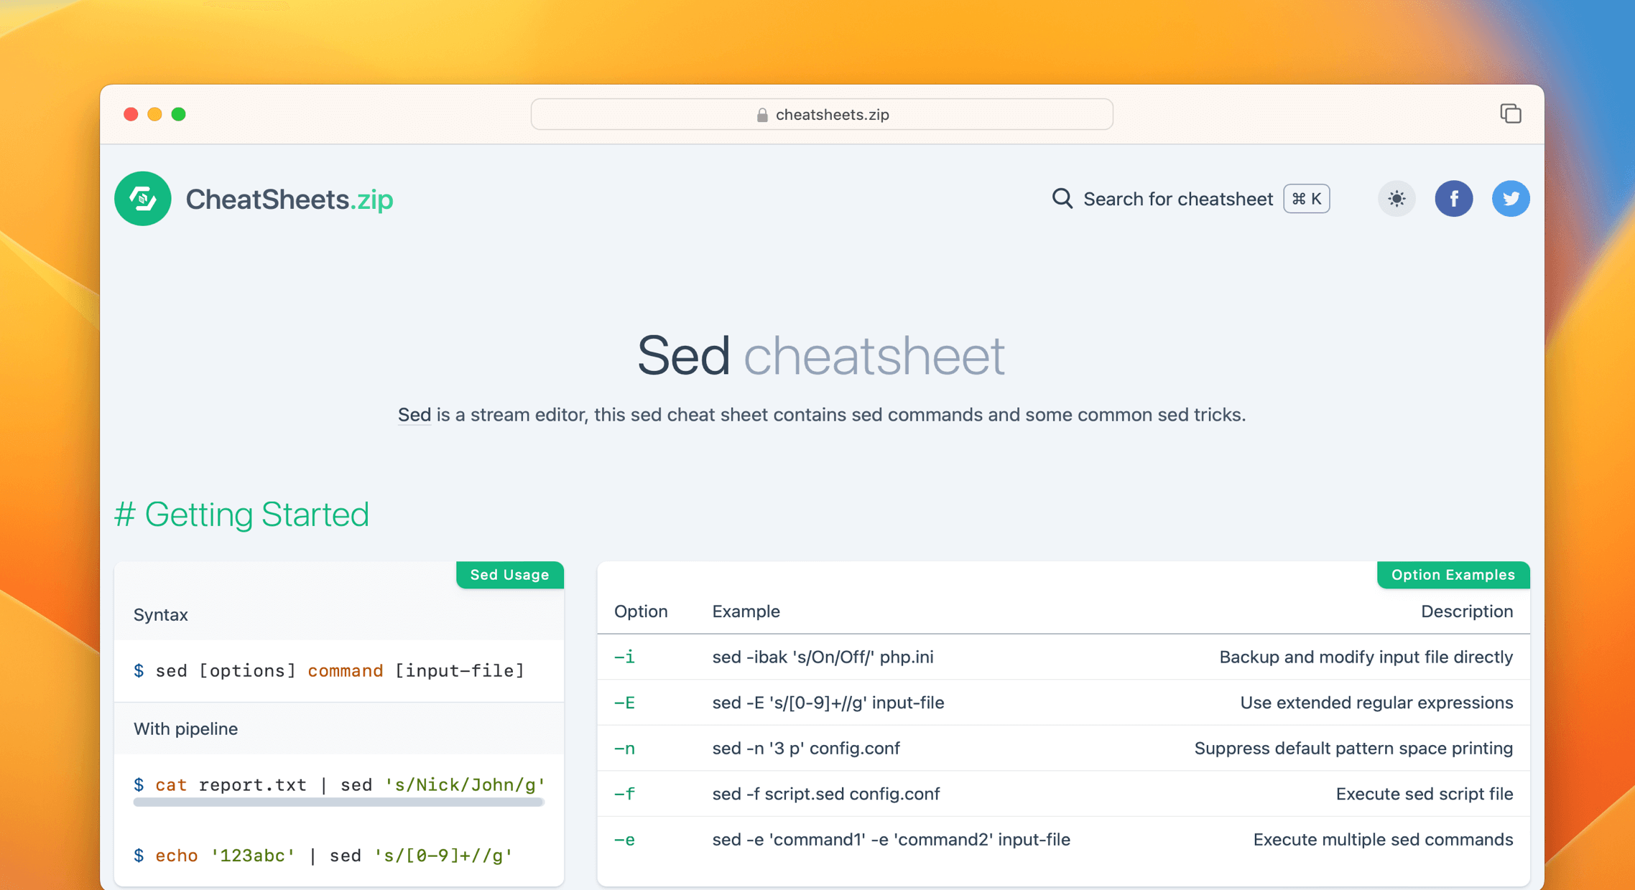Click the sed -E 's/[0-9]+//g' input-file example
The width and height of the screenshot is (1635, 890).
point(828,703)
